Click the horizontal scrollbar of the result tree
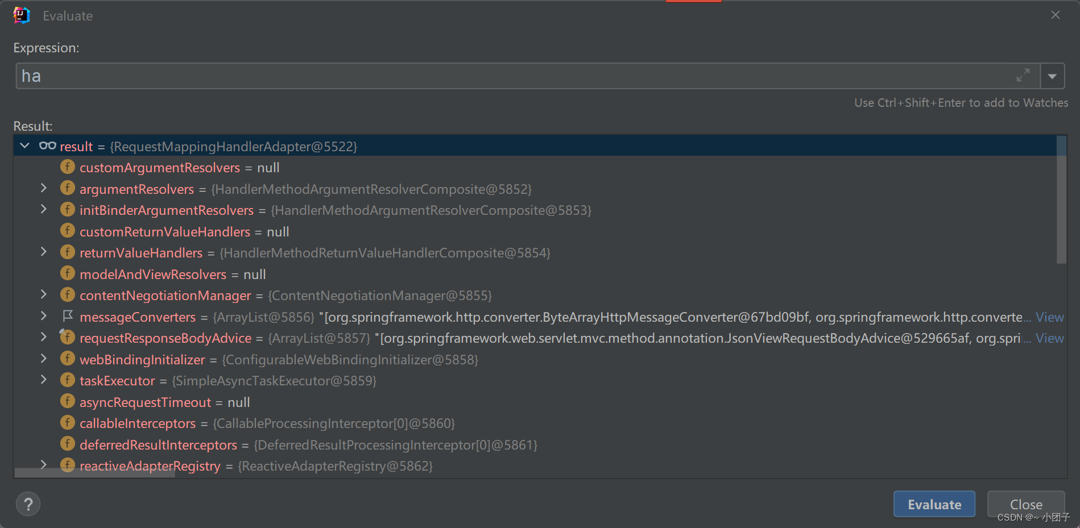The image size is (1080, 528). pyautogui.click(x=94, y=473)
